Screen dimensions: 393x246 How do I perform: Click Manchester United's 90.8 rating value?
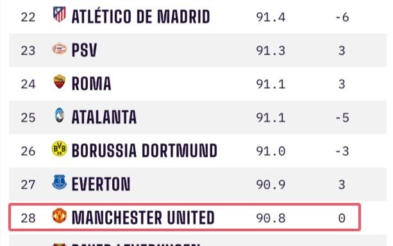tap(271, 218)
